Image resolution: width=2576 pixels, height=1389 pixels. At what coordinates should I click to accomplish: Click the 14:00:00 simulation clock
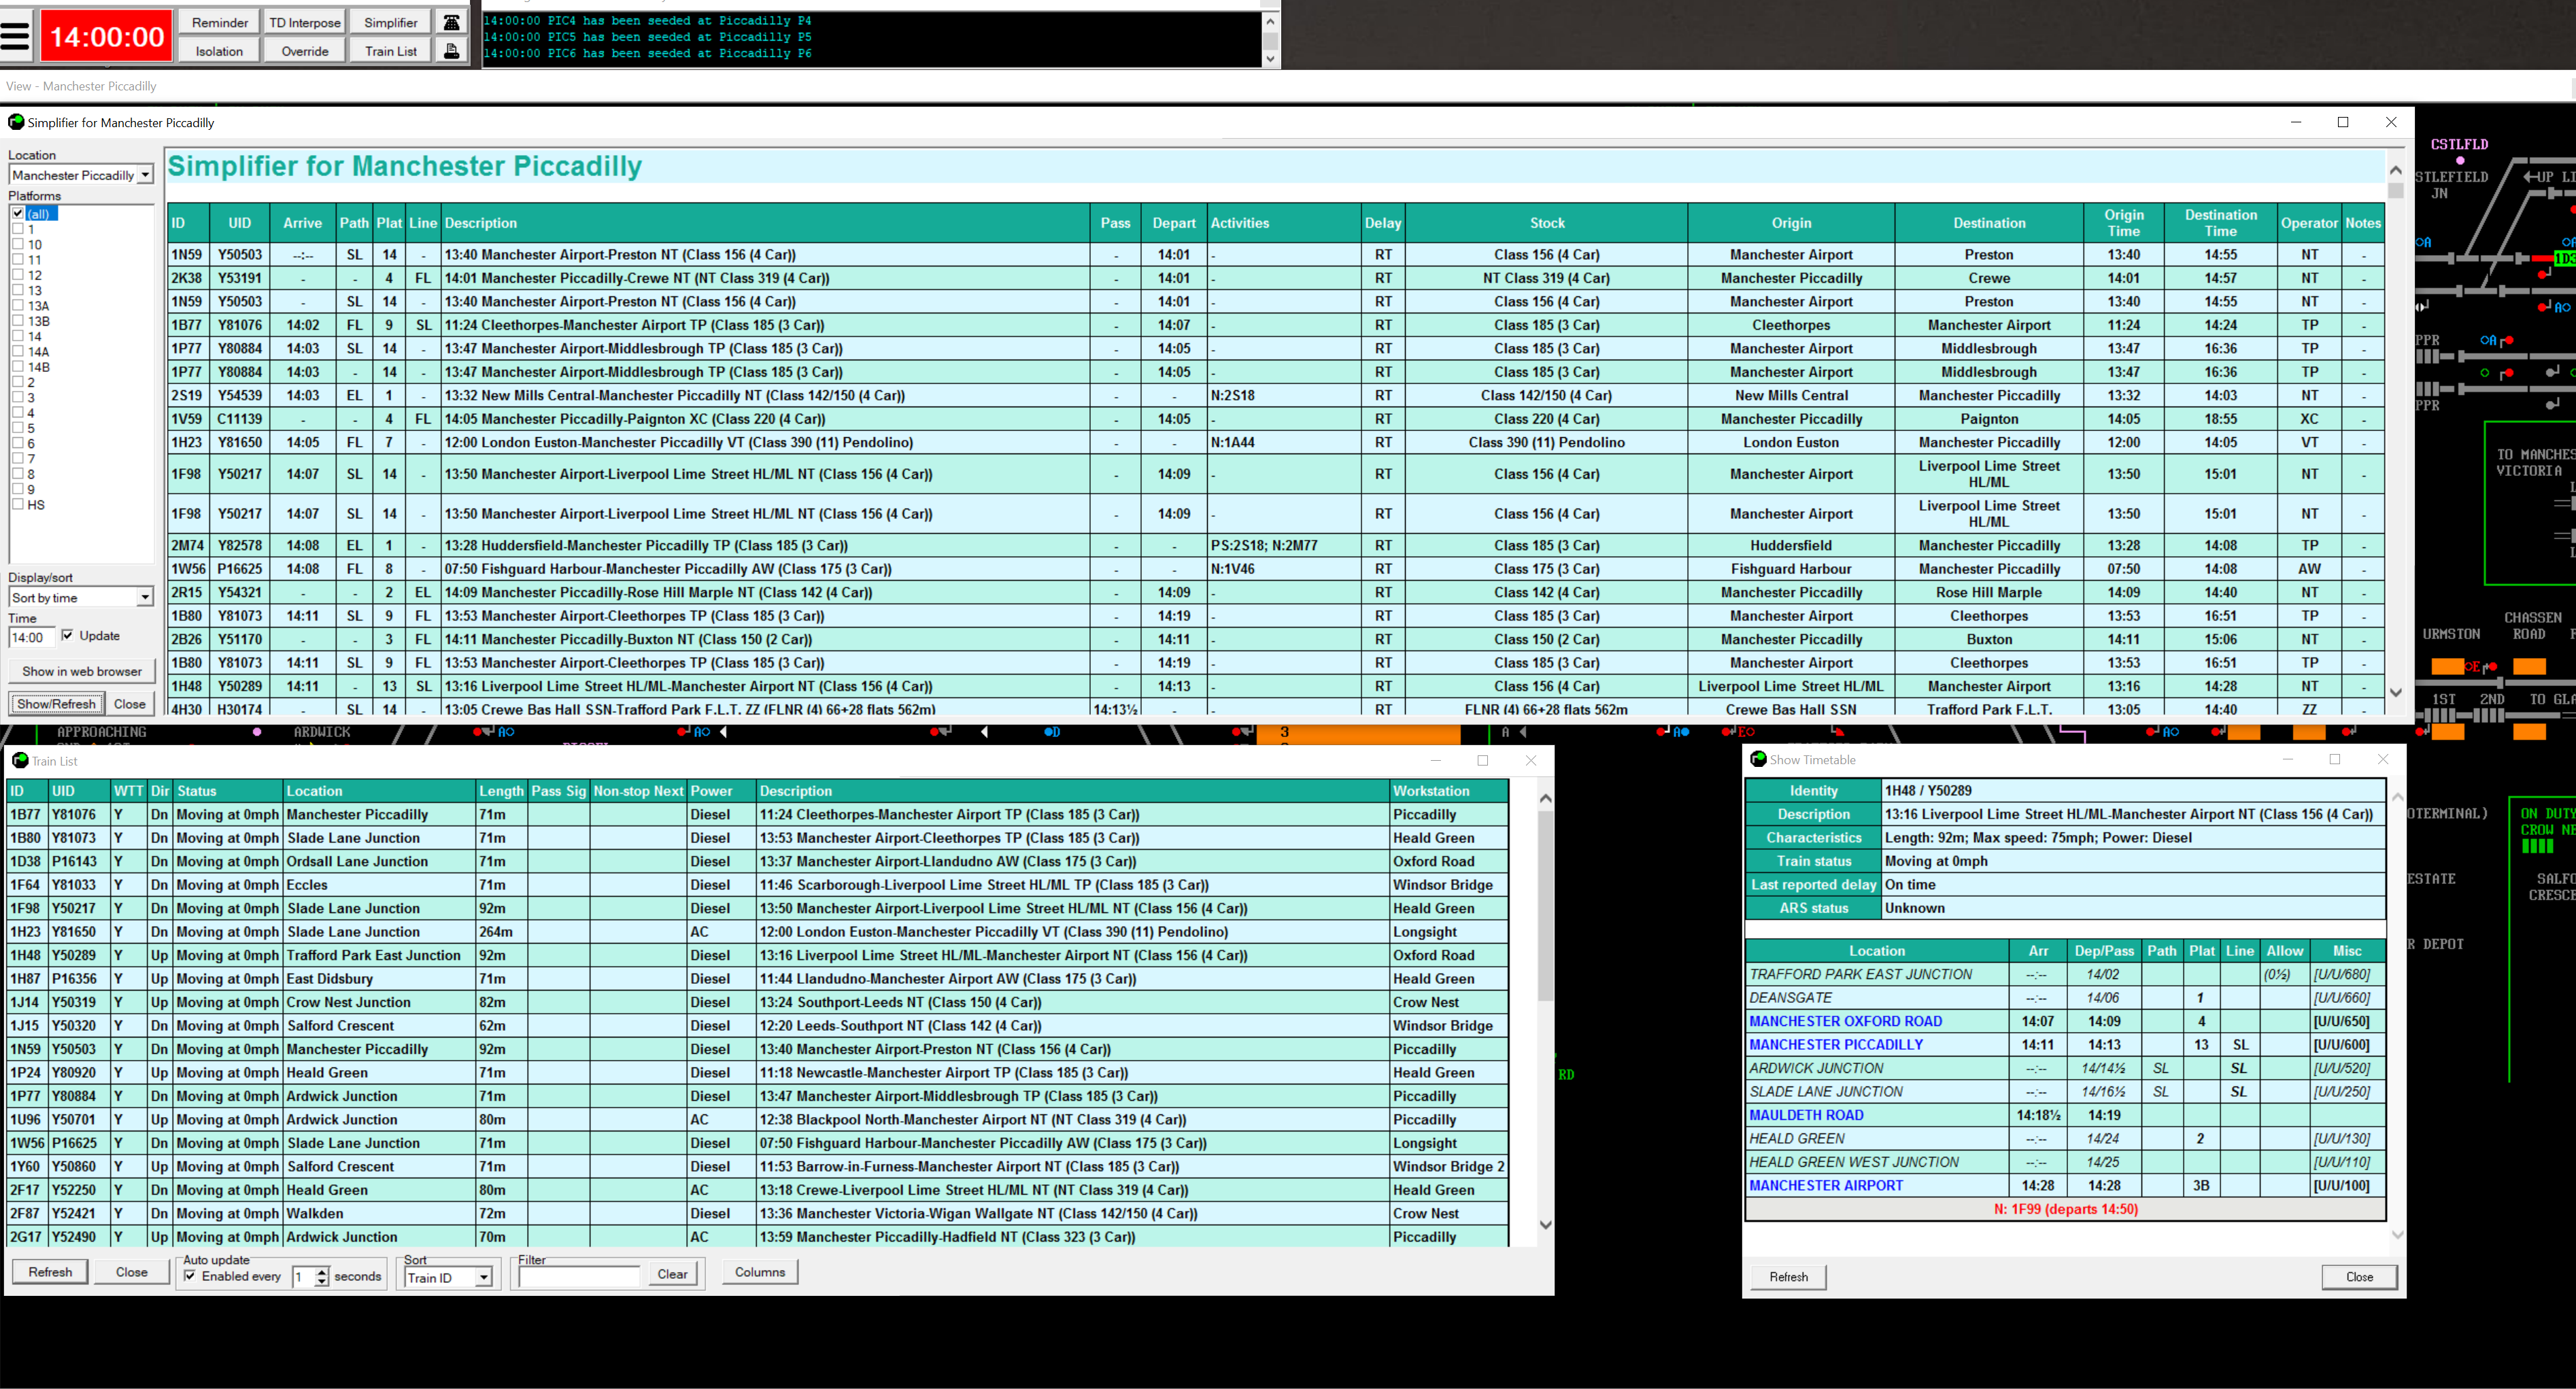pyautogui.click(x=107, y=37)
